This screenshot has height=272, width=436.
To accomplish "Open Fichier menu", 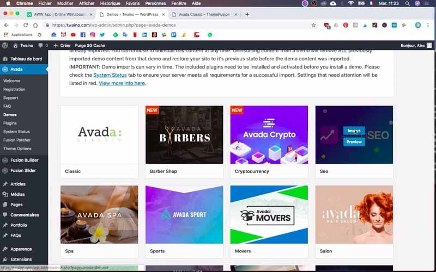I will click(45, 3).
